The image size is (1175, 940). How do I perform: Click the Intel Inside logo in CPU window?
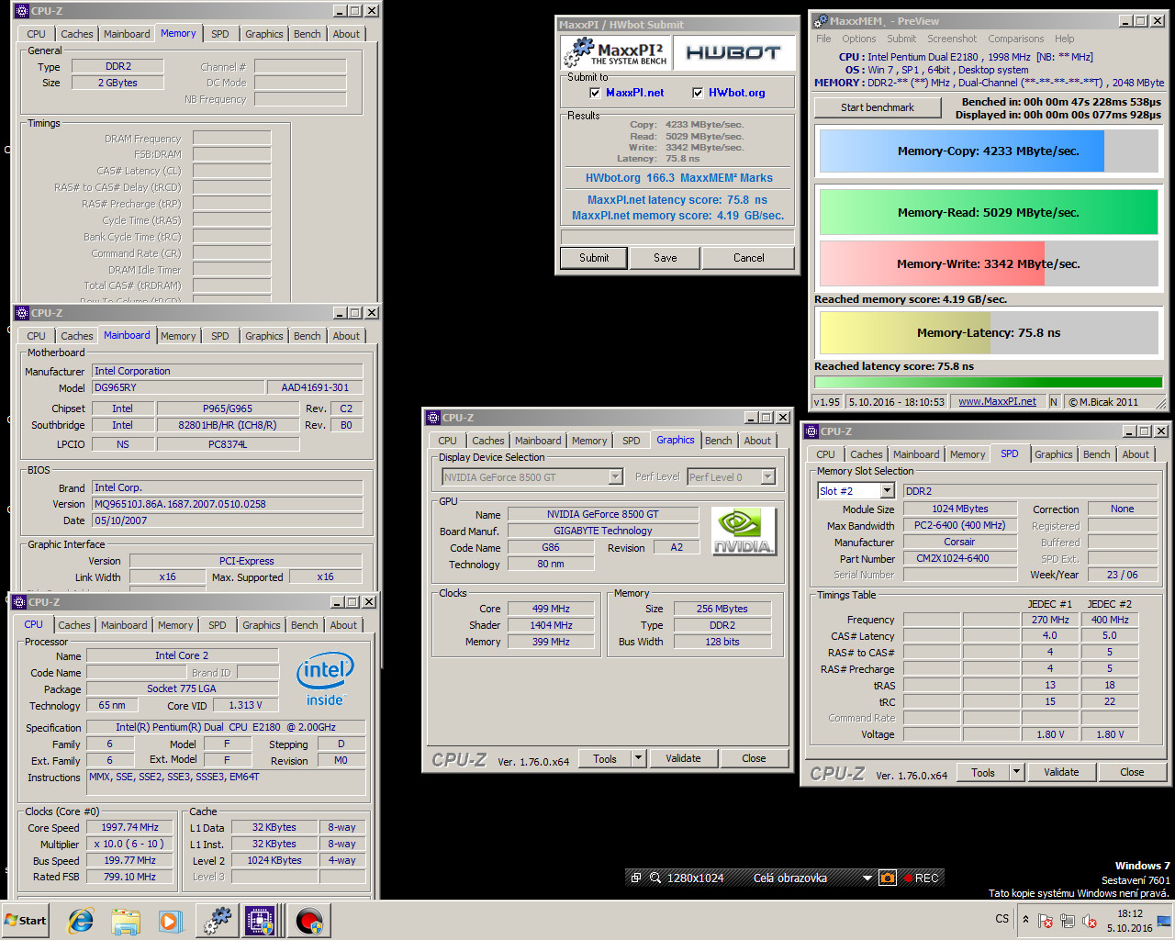[x=325, y=680]
